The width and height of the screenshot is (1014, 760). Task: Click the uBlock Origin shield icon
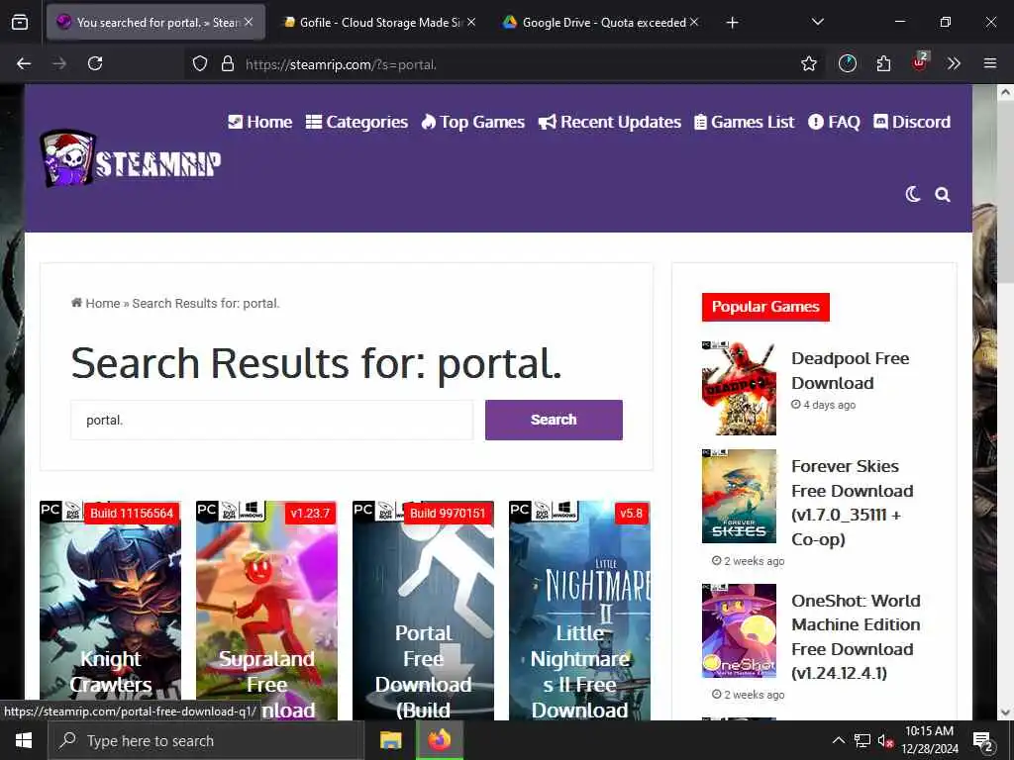[919, 62]
